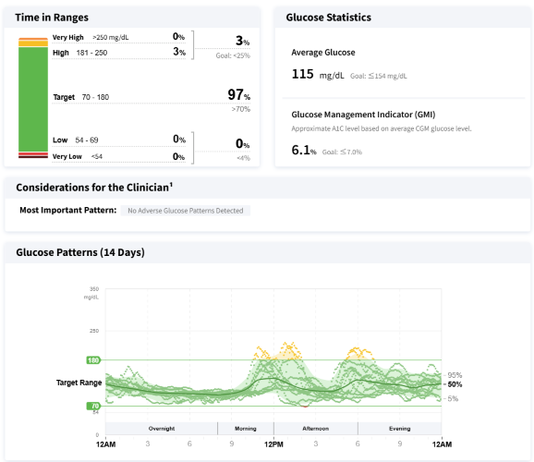Click No Adverse Glucose Patterns Detected label
Viewport: 534px width, 462px height.
coord(186,211)
